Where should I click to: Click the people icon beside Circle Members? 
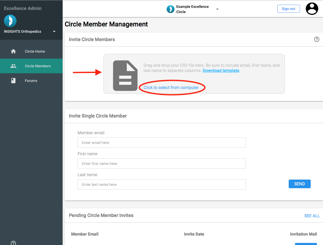[13, 66]
